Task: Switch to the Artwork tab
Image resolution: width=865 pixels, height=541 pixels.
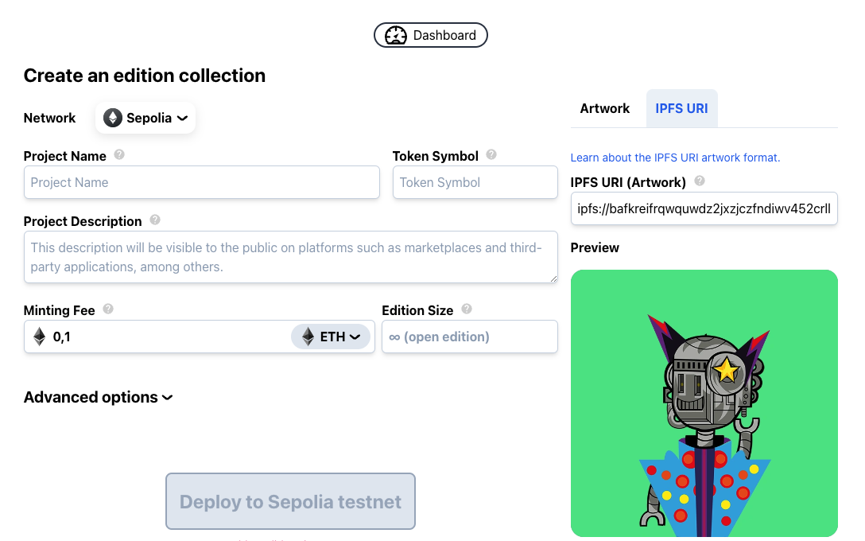Action: click(x=604, y=108)
